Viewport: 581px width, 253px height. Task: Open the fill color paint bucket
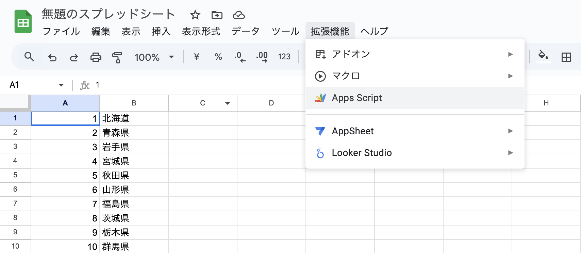pyautogui.click(x=543, y=56)
